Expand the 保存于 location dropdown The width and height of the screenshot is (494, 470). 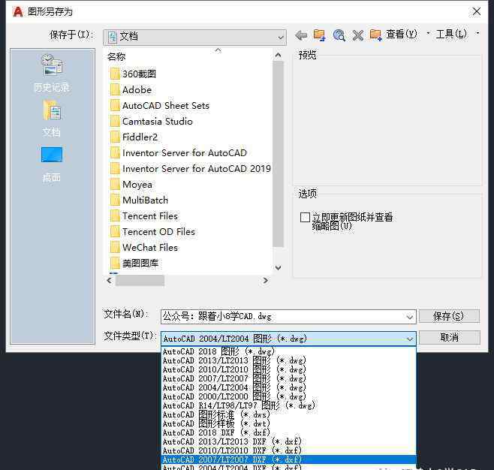pyautogui.click(x=280, y=38)
